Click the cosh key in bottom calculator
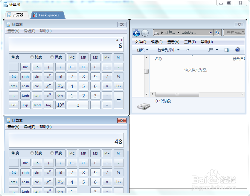The image size is (250, 196). pyautogui.click(x=25, y=182)
